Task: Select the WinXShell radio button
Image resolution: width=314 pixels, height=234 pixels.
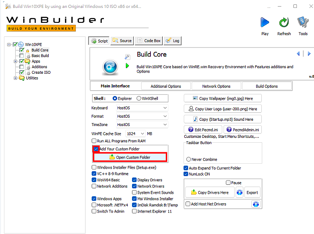Action: (x=139, y=98)
